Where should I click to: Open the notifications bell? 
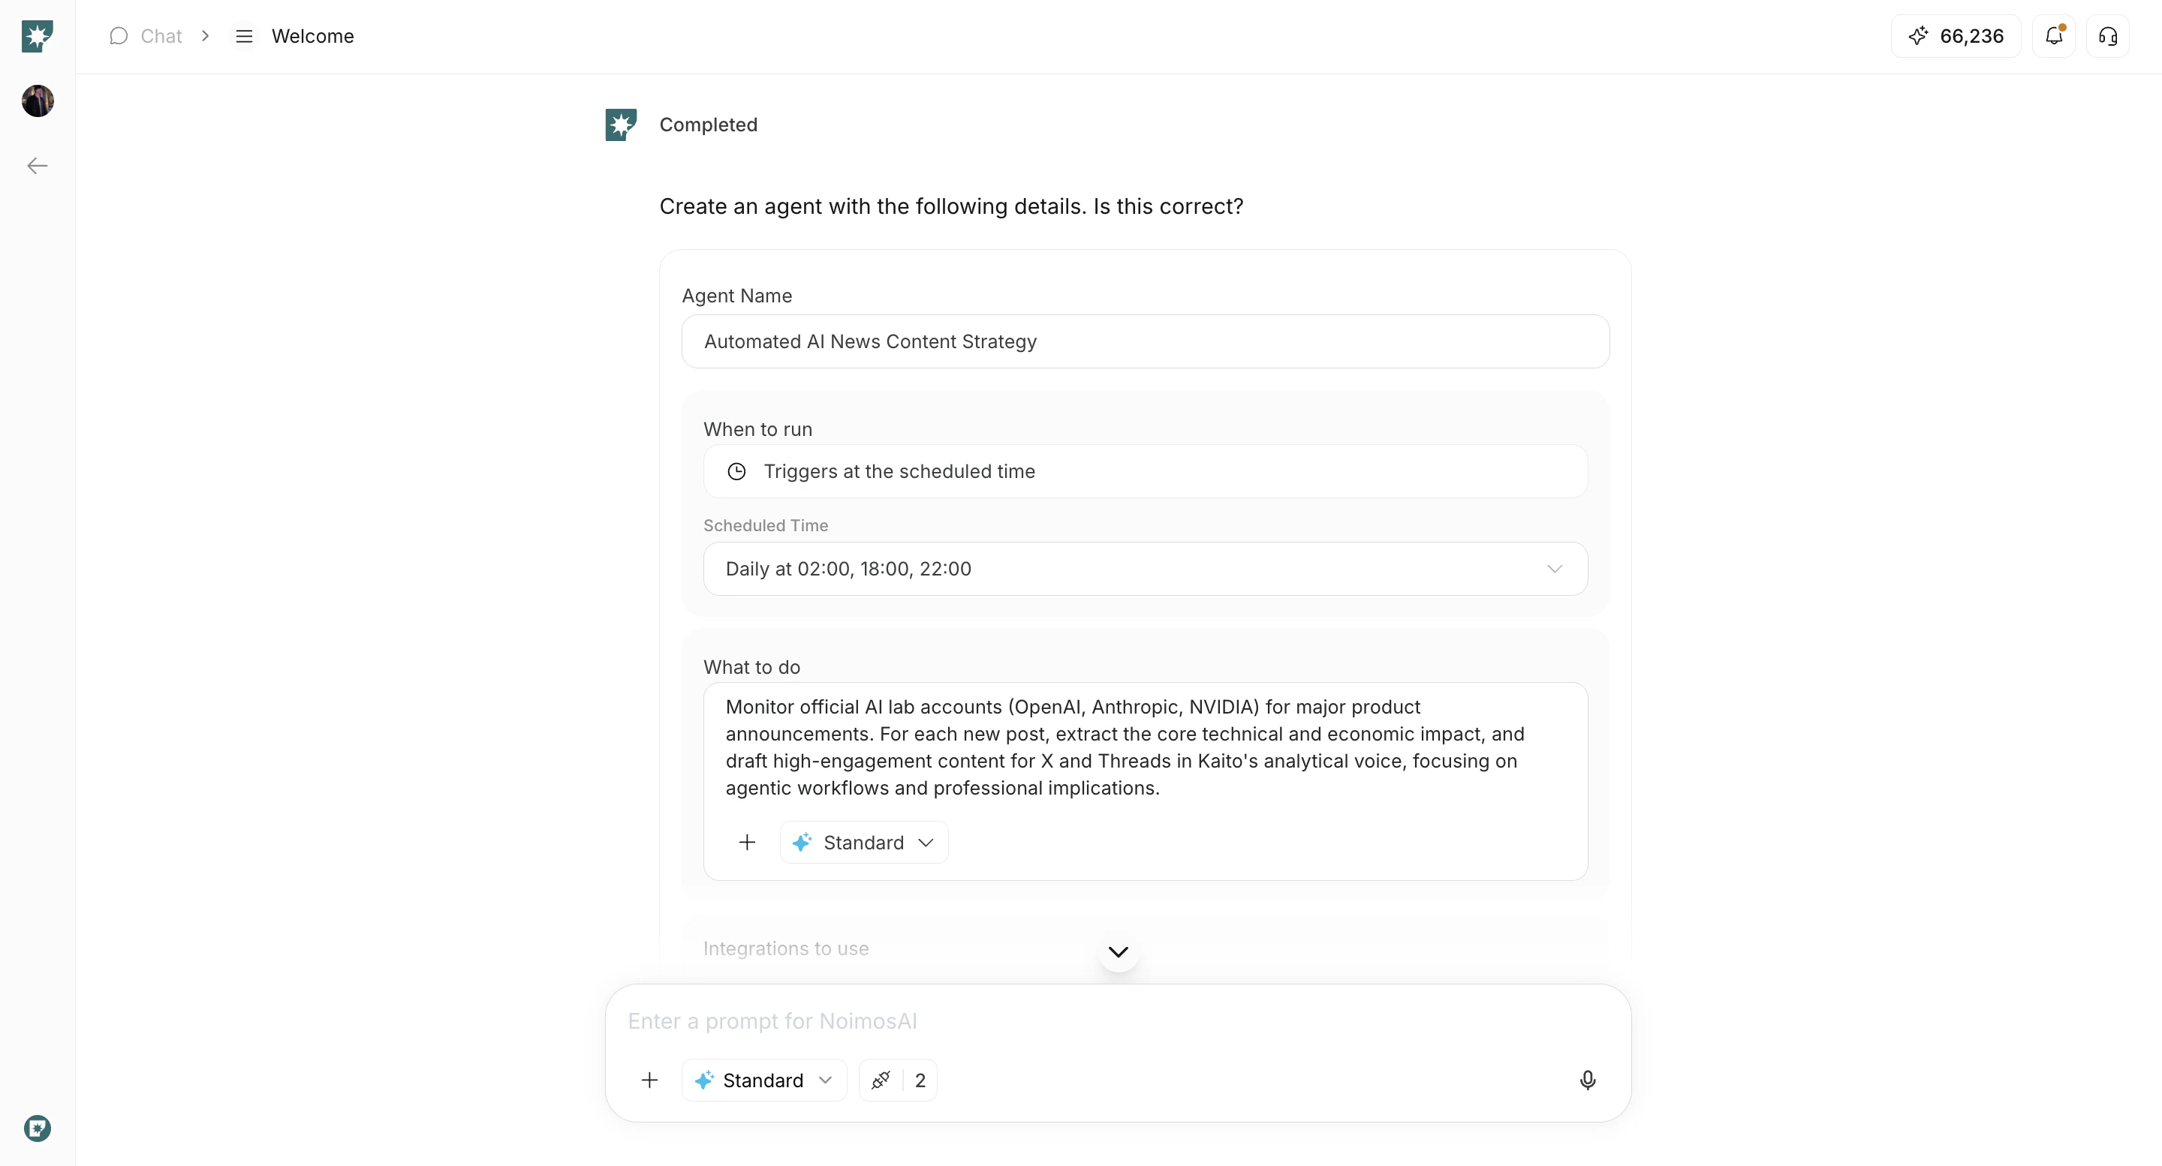pyautogui.click(x=2054, y=36)
